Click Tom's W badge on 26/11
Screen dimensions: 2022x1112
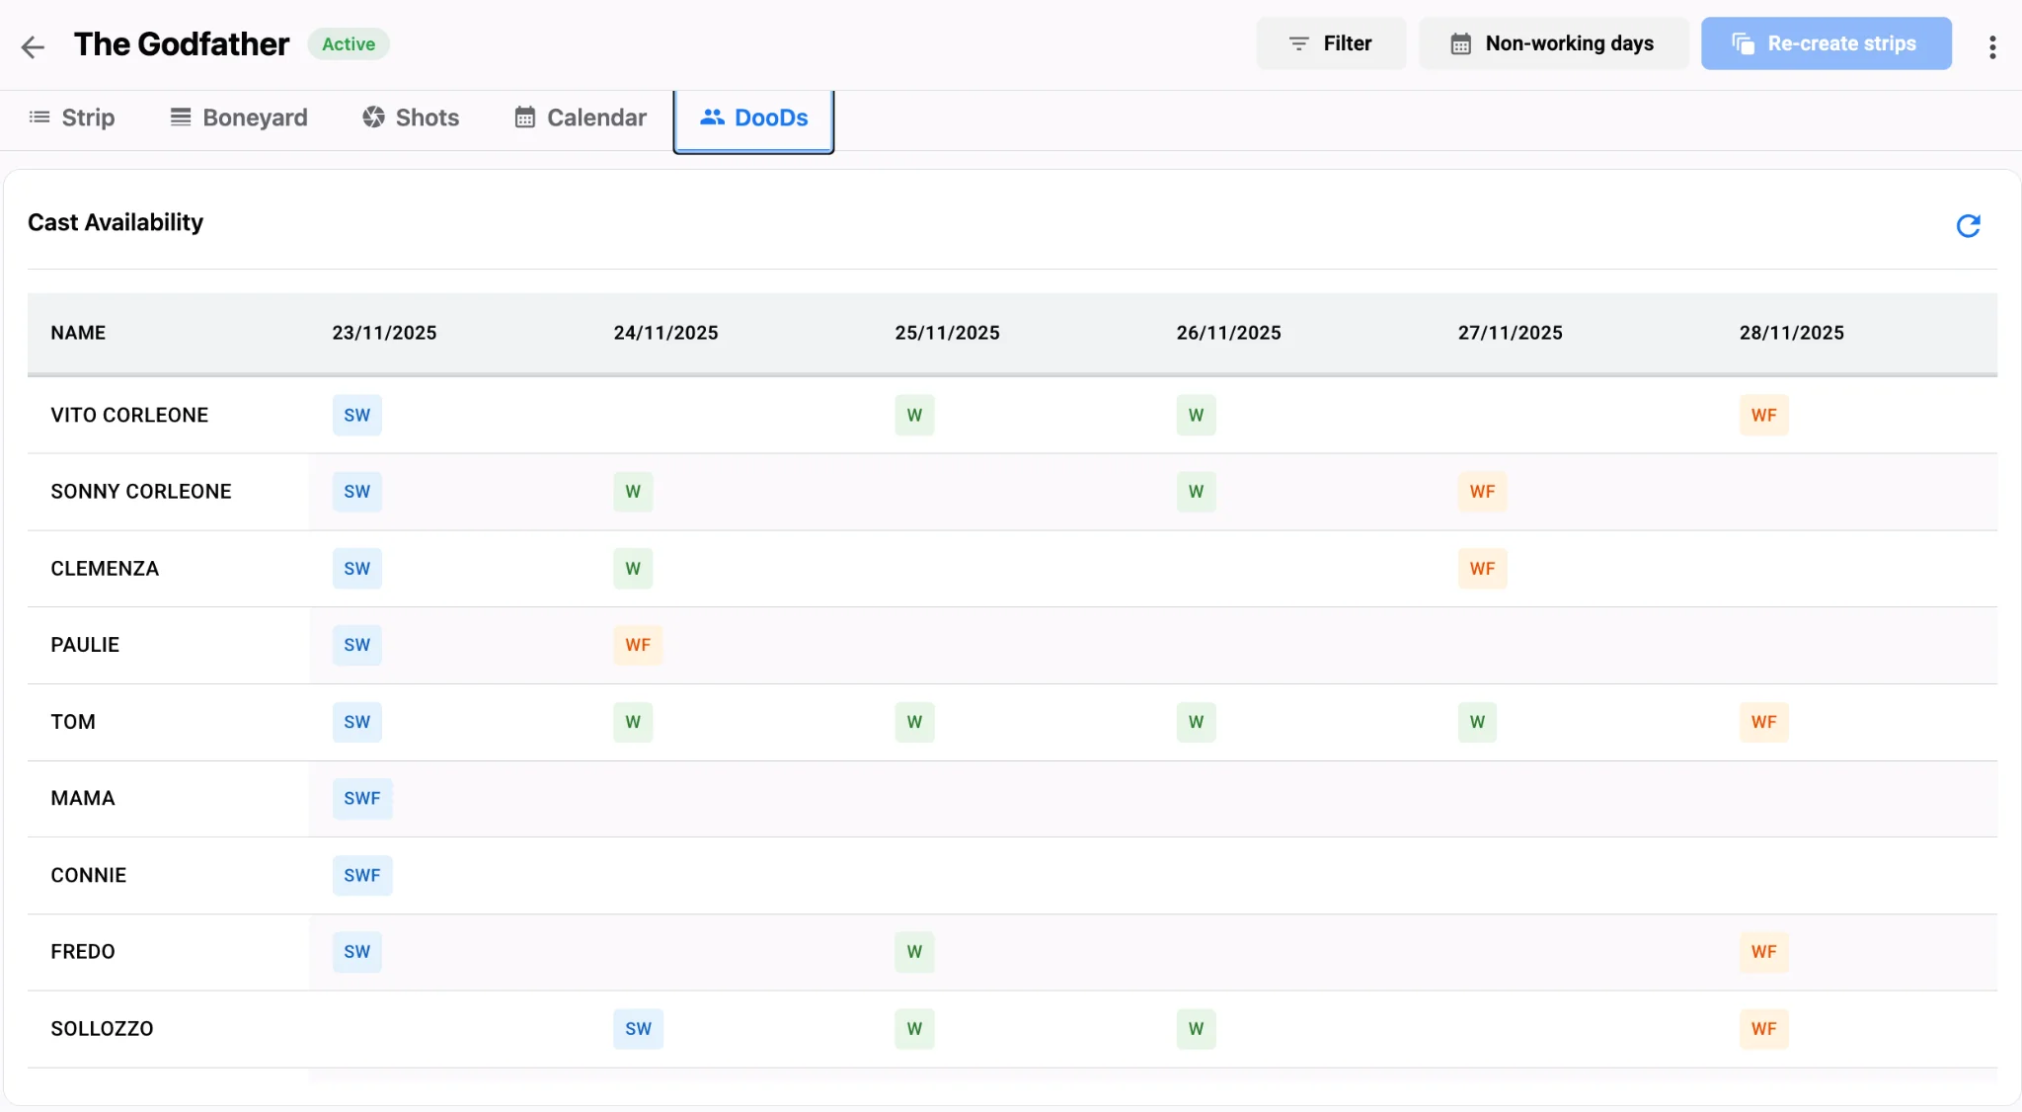tap(1196, 722)
